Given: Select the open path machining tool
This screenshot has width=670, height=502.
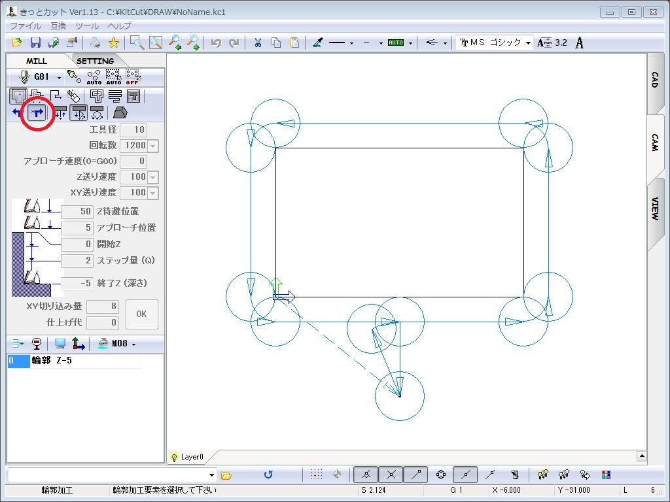Looking at the screenshot, I should pos(56,95).
